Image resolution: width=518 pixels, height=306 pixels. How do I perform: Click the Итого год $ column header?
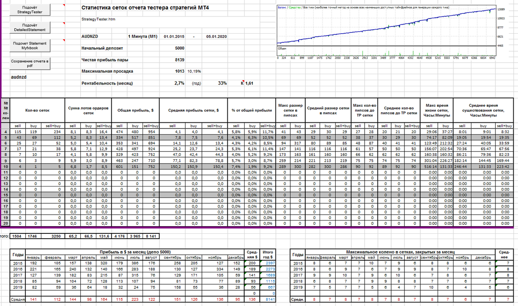[x=269, y=254]
